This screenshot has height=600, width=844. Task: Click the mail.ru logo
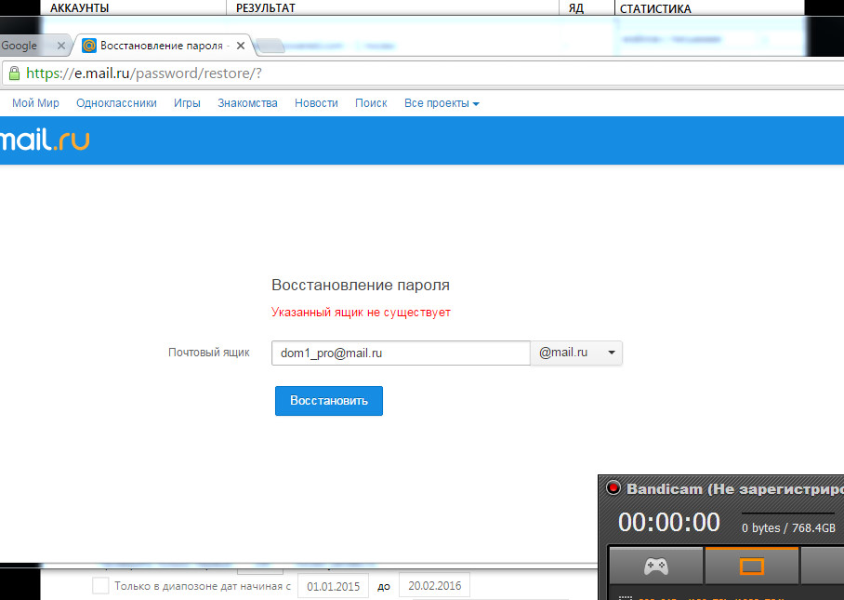coord(45,140)
